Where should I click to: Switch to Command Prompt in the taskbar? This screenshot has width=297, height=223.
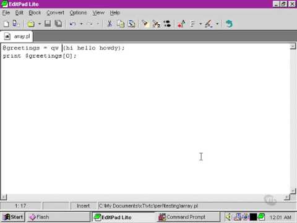188,217
